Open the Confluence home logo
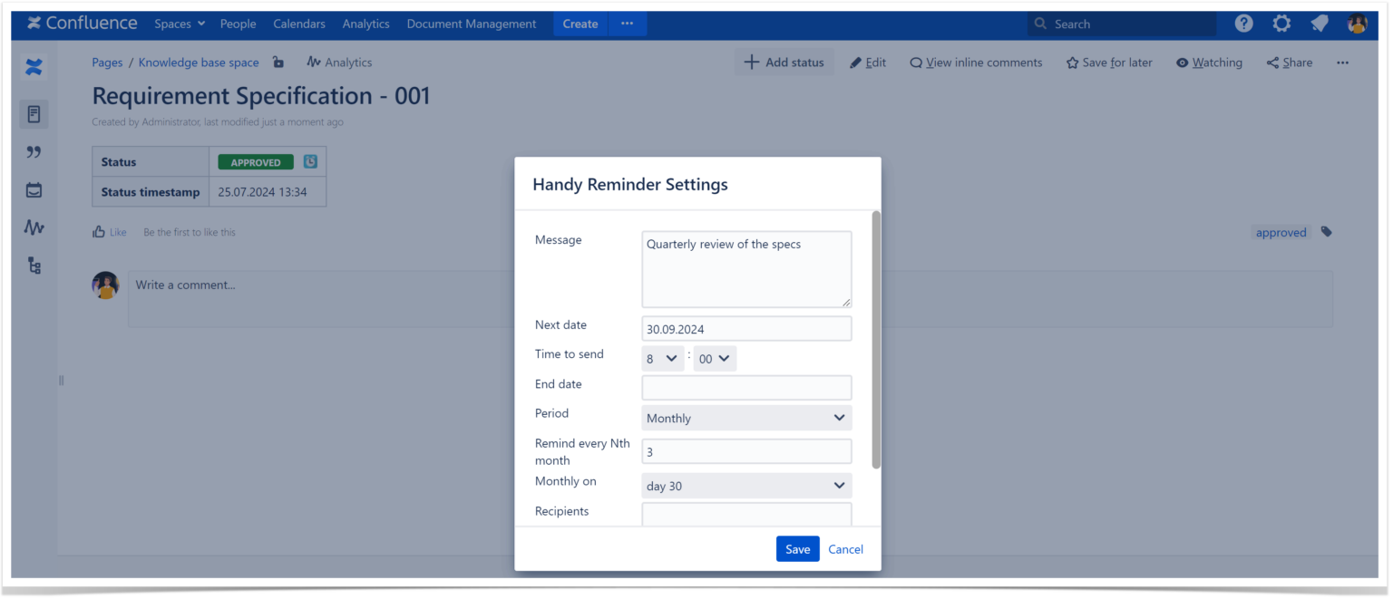This screenshot has height=599, width=1393. pos(83,24)
